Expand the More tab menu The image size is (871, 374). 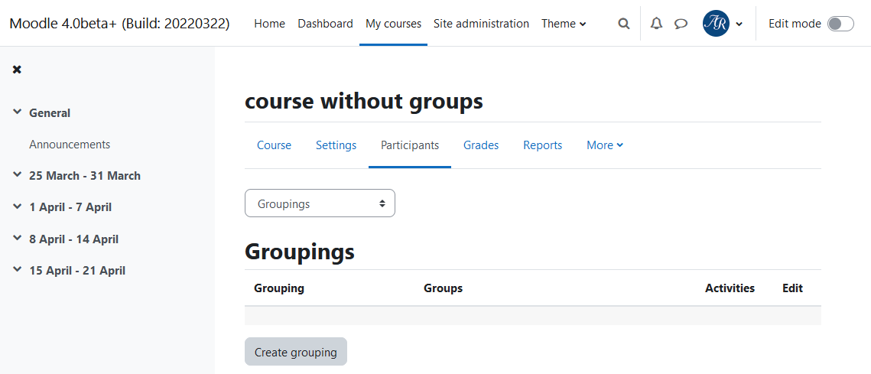point(605,145)
